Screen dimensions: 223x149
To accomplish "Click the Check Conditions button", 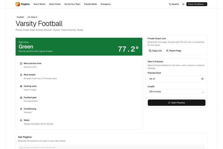I will [197, 4].
